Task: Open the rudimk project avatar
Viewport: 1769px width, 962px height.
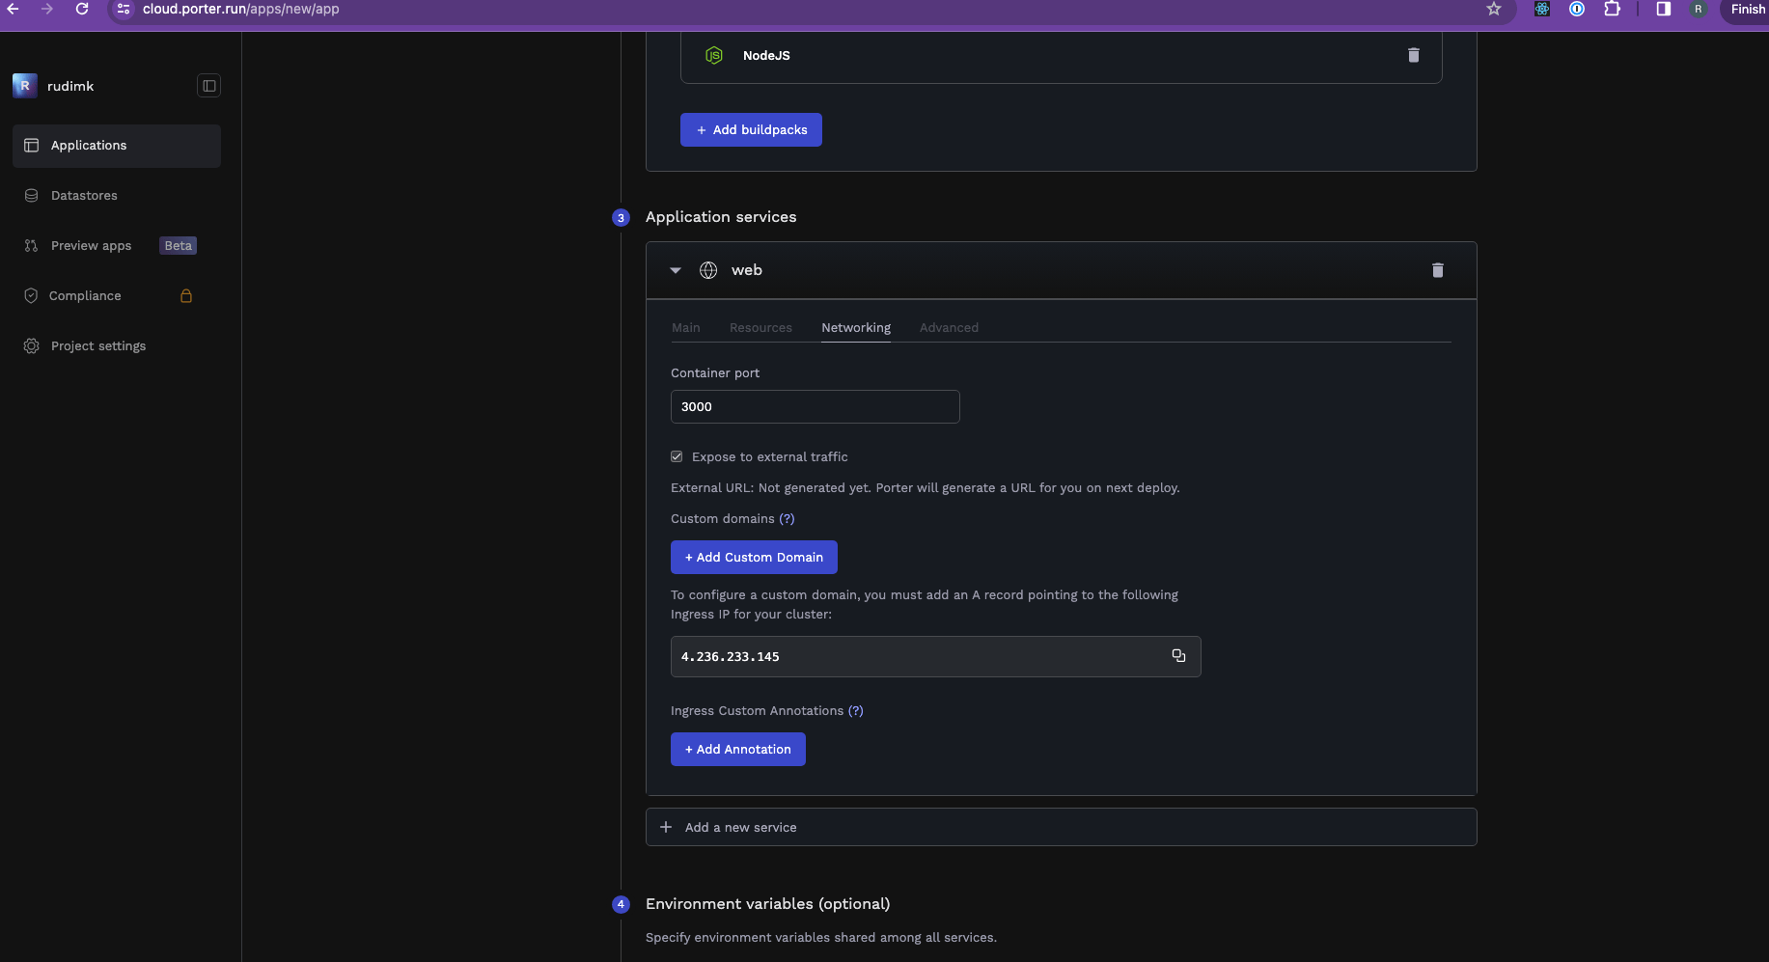Action: (x=25, y=86)
